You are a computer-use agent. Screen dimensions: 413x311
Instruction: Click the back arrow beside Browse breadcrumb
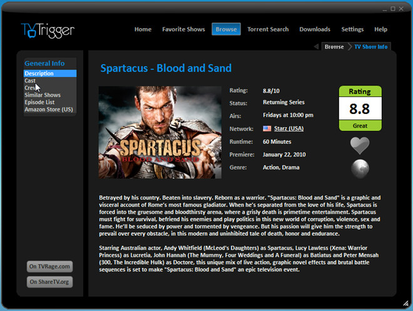(317, 46)
